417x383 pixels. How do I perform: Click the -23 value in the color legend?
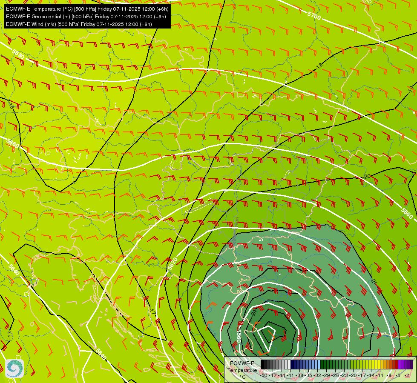coord(344,375)
